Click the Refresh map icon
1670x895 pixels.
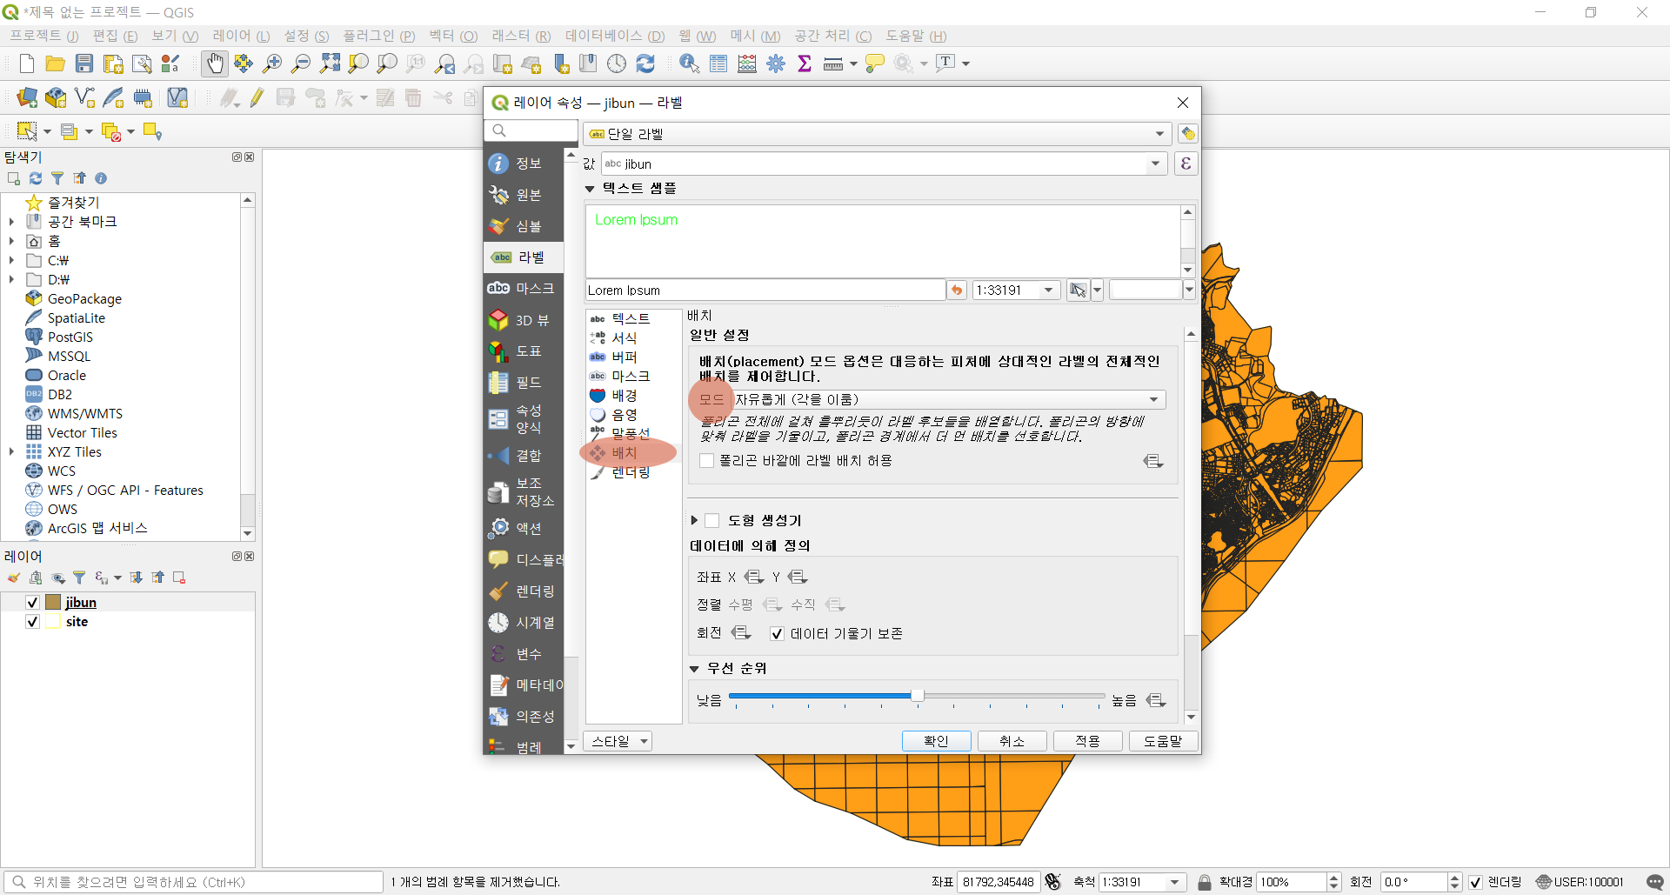click(645, 63)
